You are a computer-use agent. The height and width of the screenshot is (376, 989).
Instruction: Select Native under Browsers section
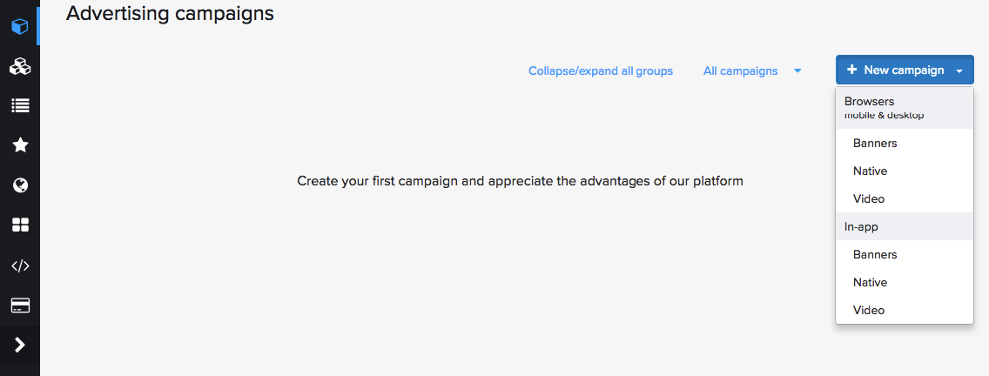pyautogui.click(x=870, y=171)
